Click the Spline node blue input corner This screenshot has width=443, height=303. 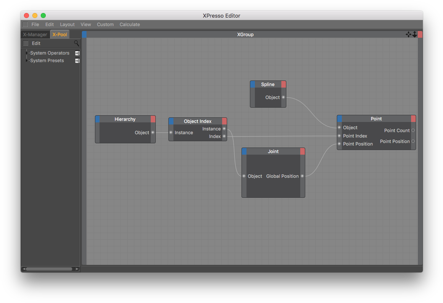point(253,84)
